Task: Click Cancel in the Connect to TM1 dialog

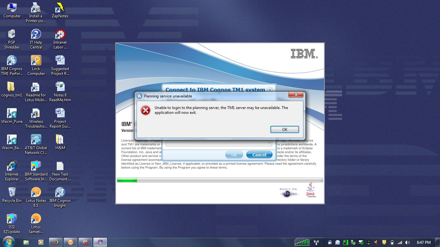Action: point(259,155)
